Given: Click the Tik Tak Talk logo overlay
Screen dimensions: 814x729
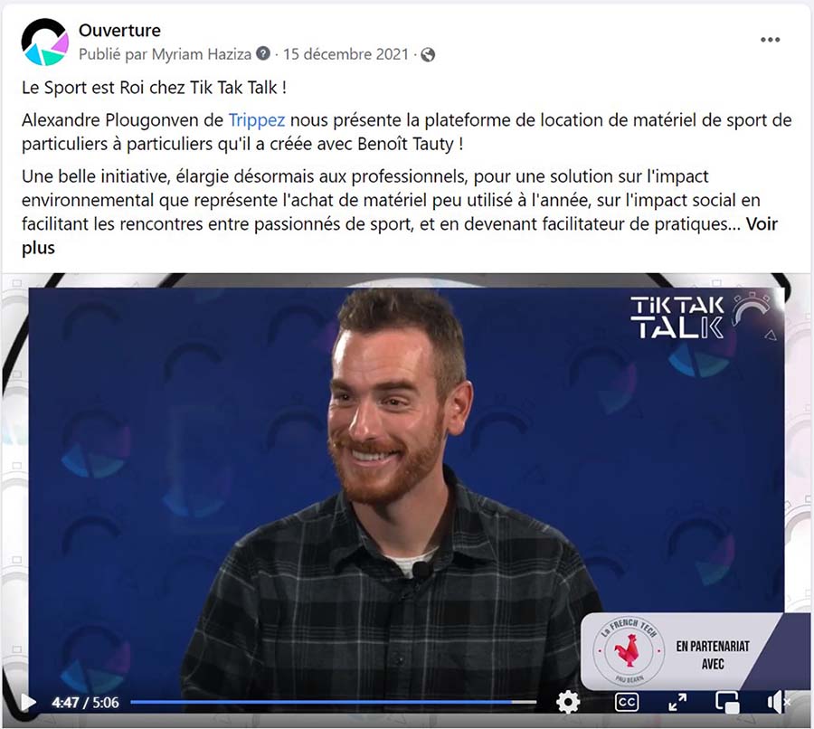Looking at the screenshot, I should coord(701,317).
